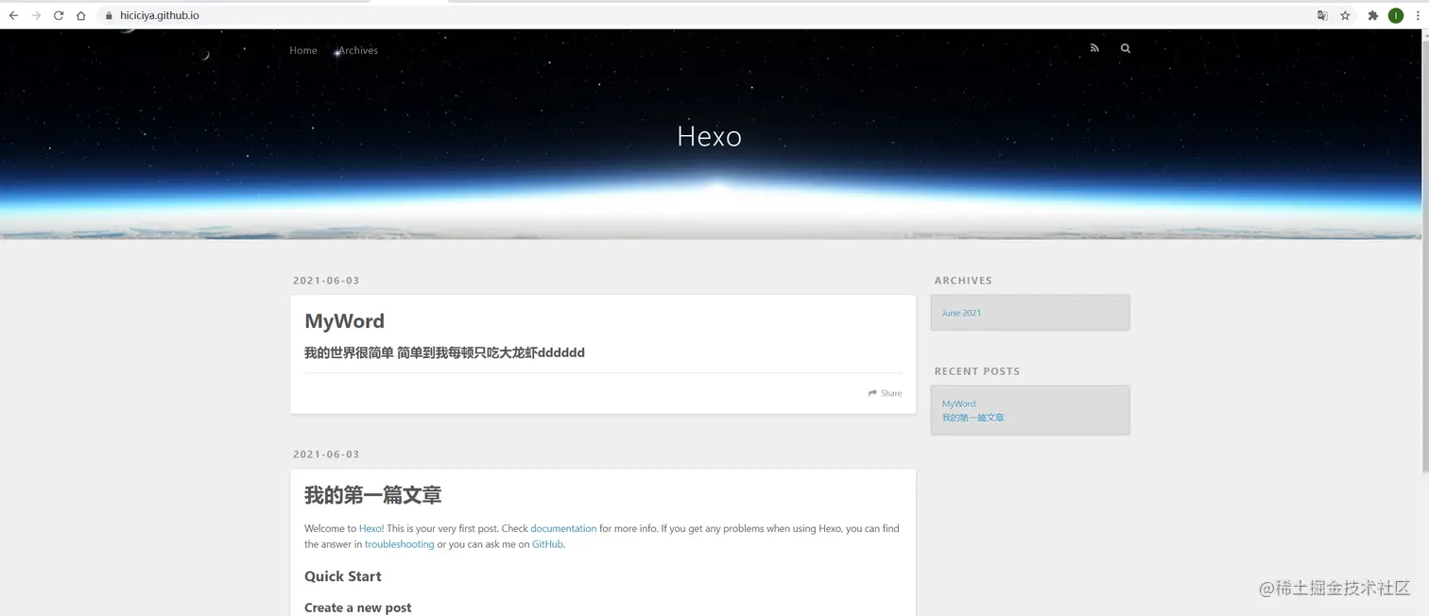Click the Create a new post heading
The height and width of the screenshot is (616, 1429).
tap(358, 607)
